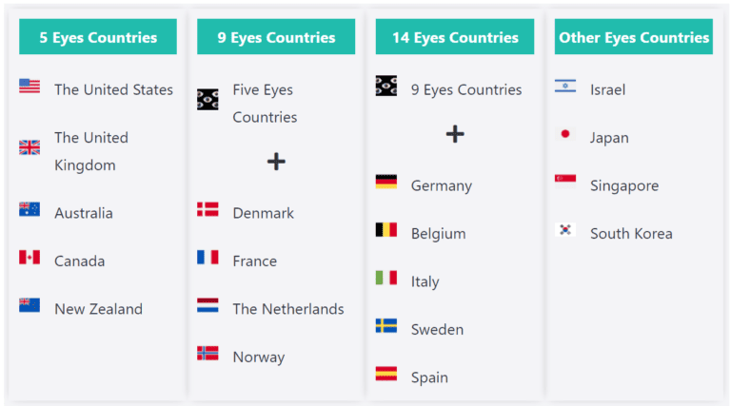This screenshot has width=731, height=406.
Task: Click the New Zealand text label
Action: coord(98,309)
